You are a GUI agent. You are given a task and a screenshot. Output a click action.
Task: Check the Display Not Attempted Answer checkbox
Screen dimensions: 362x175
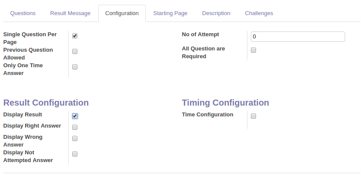coord(75,154)
